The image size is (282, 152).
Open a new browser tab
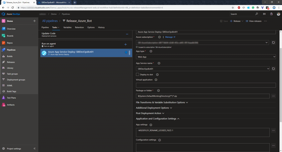pyautogui.click(x=75, y=2)
